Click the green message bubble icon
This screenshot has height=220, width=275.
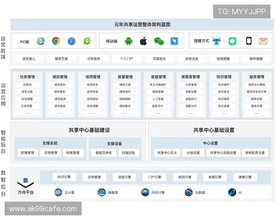point(232,41)
